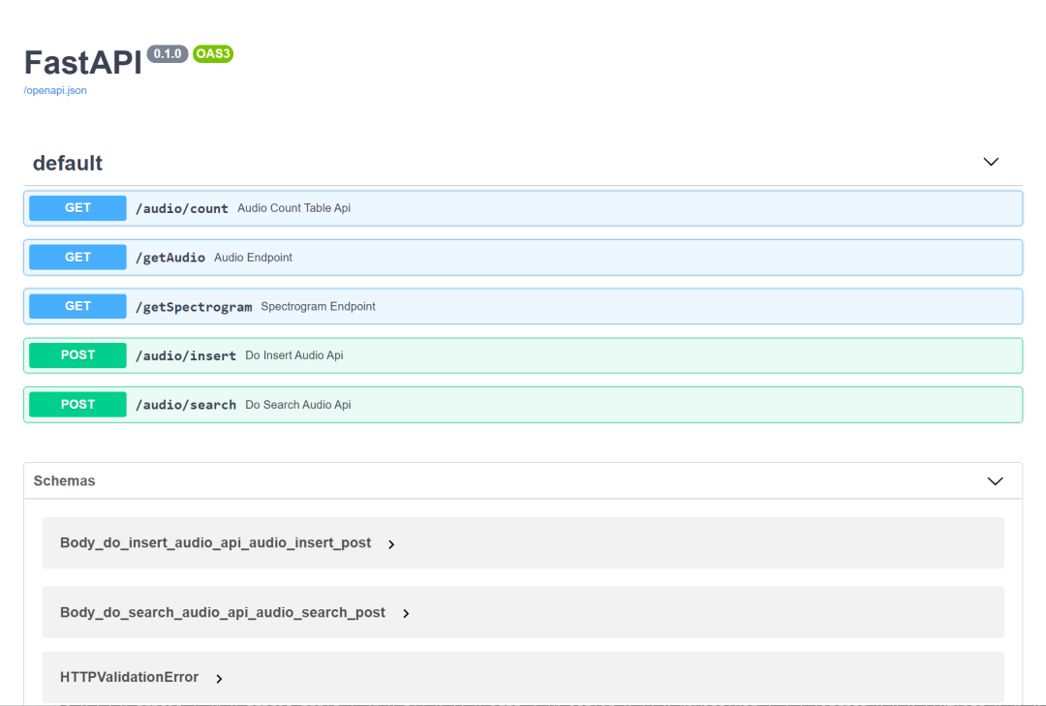Expand the /getSpectrogram endpoint path

[194, 307]
